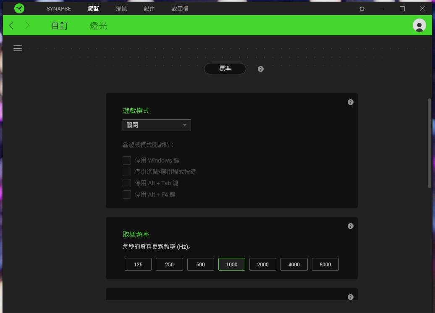435x313 pixels.
Task: Expand the 遊戲模式 dropdown showing 關閉
Action: tap(157, 125)
